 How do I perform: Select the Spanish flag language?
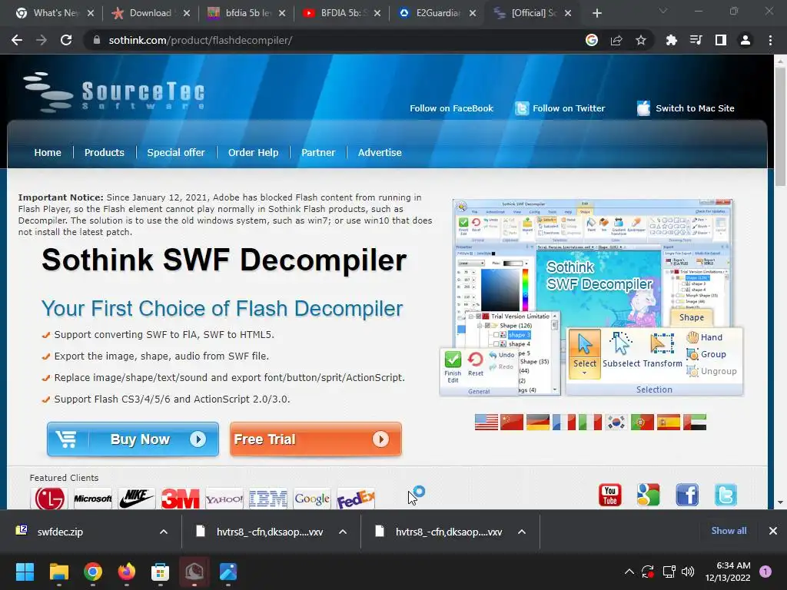point(669,423)
